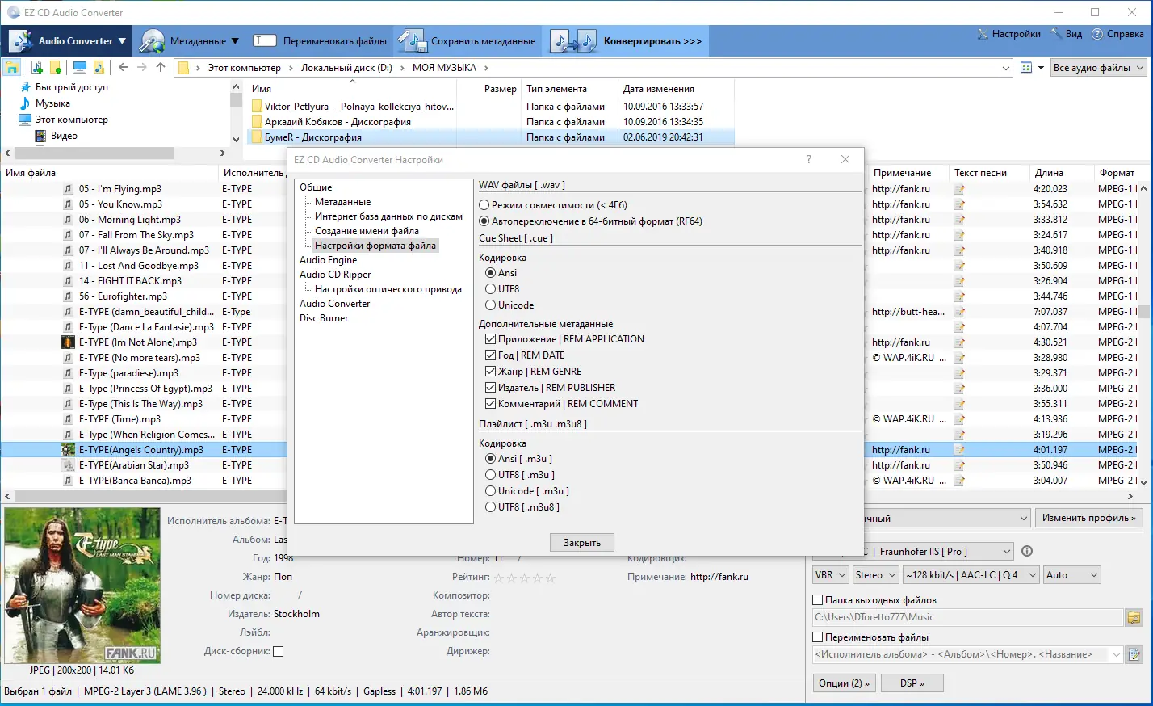Click the folder view icon on navigation toolbar

point(12,68)
